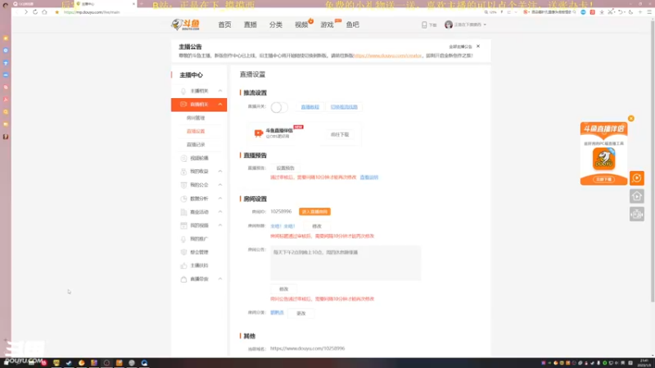Viewport: 655px width, 368px height.
Task: Click the 主播相关 microphone icon
Action: (183, 91)
